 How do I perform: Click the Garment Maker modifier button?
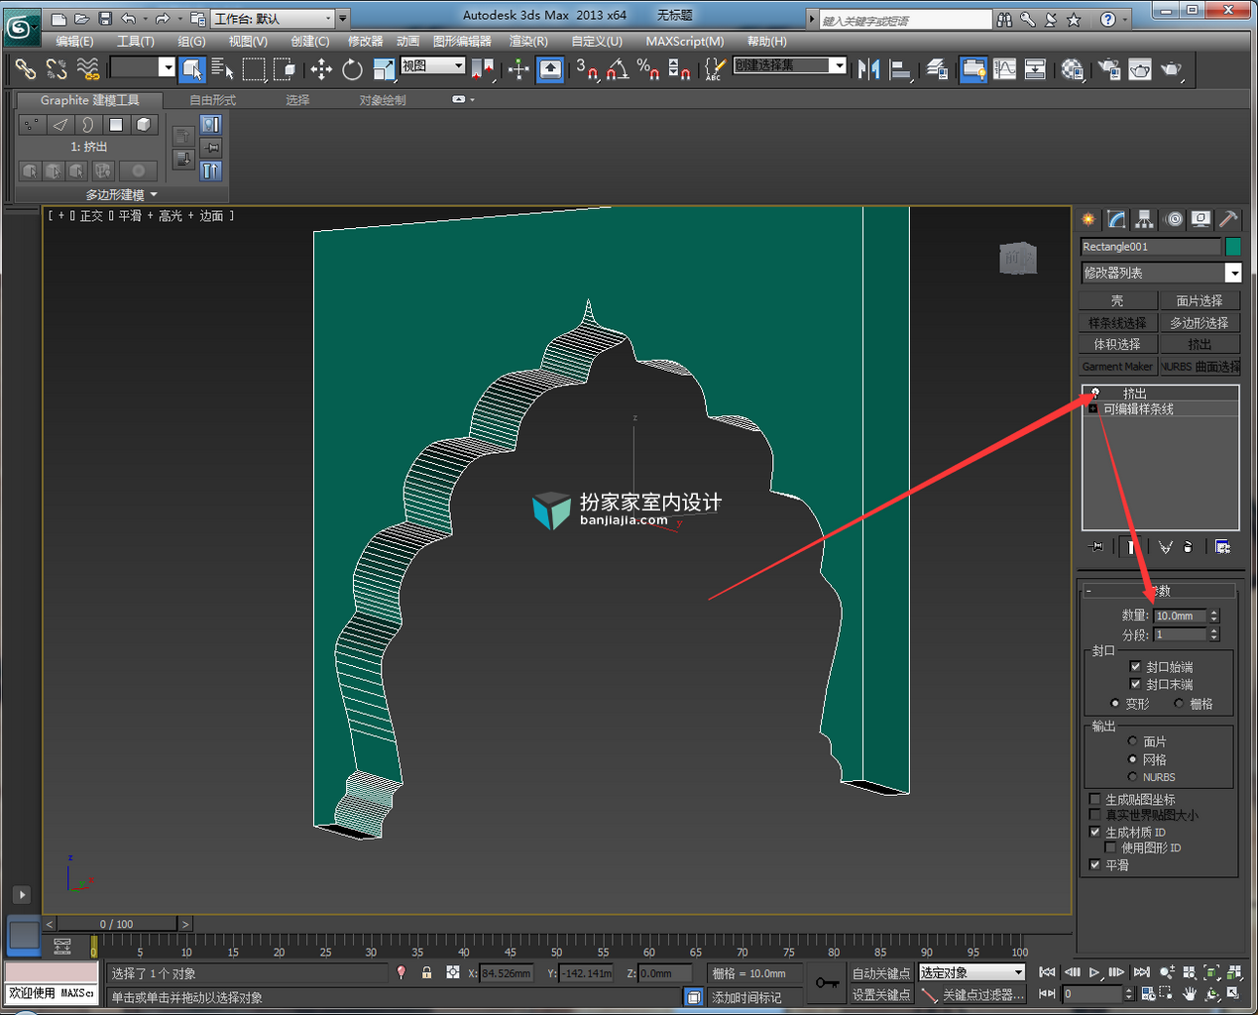tap(1118, 366)
